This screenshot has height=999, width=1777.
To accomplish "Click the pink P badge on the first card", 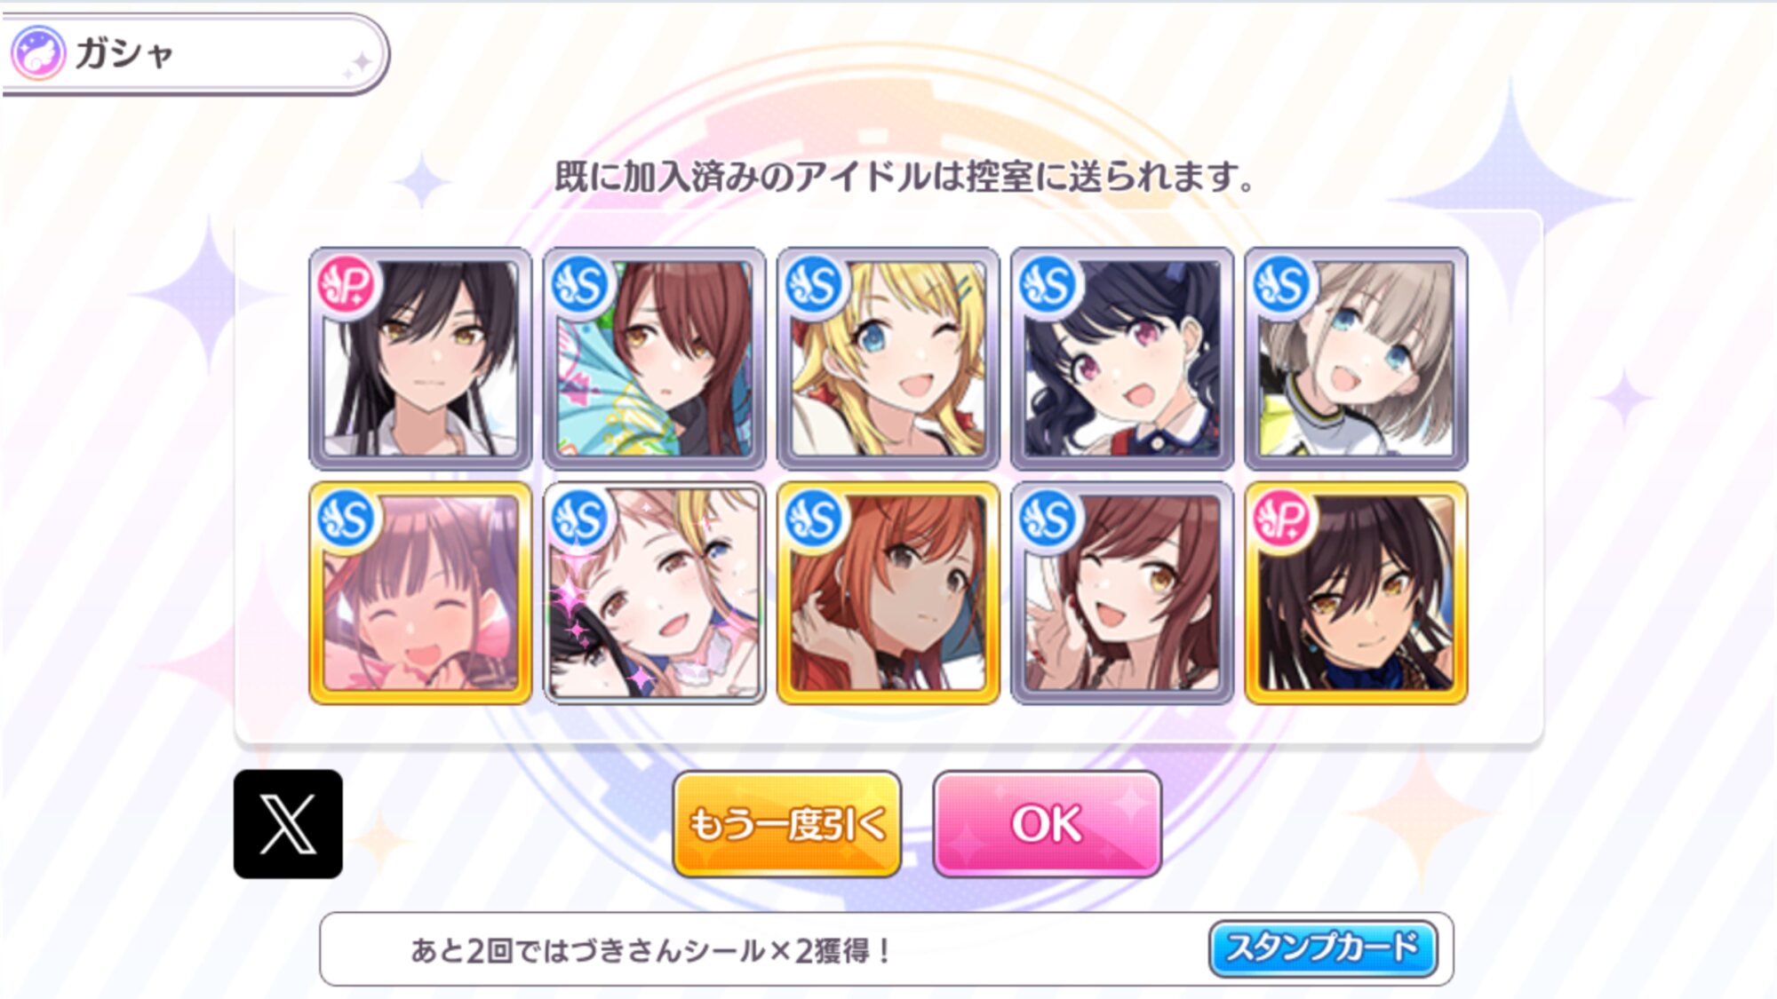I will click(347, 285).
